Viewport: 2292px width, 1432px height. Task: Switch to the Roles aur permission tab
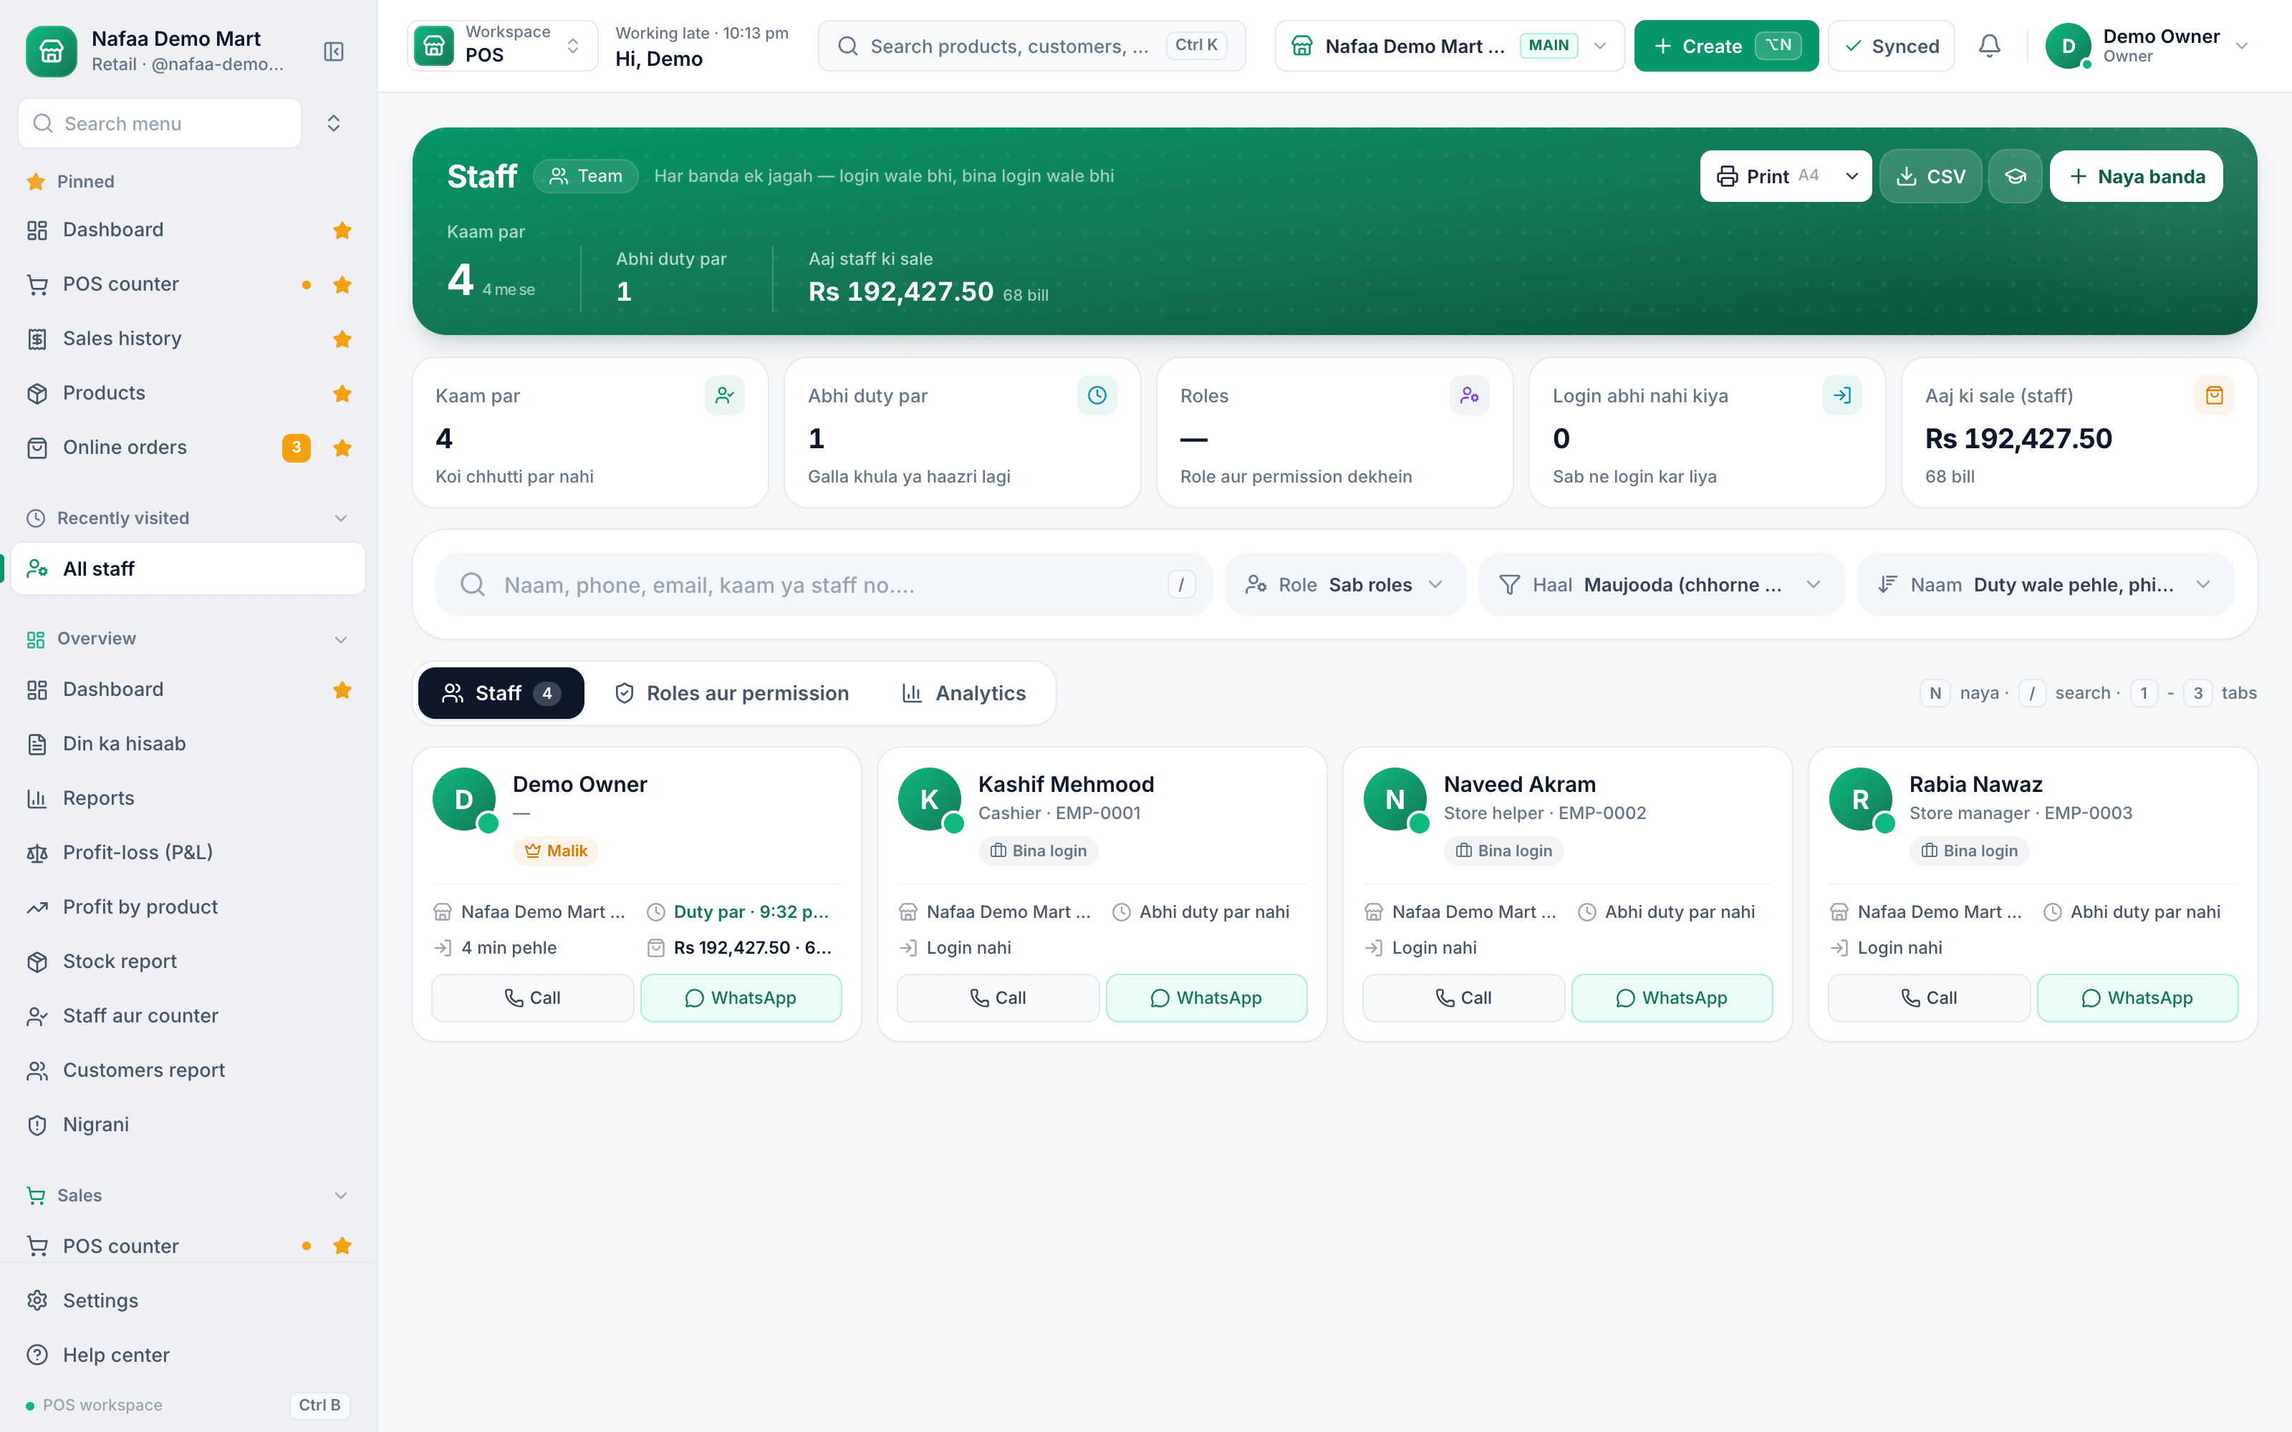tap(731, 693)
